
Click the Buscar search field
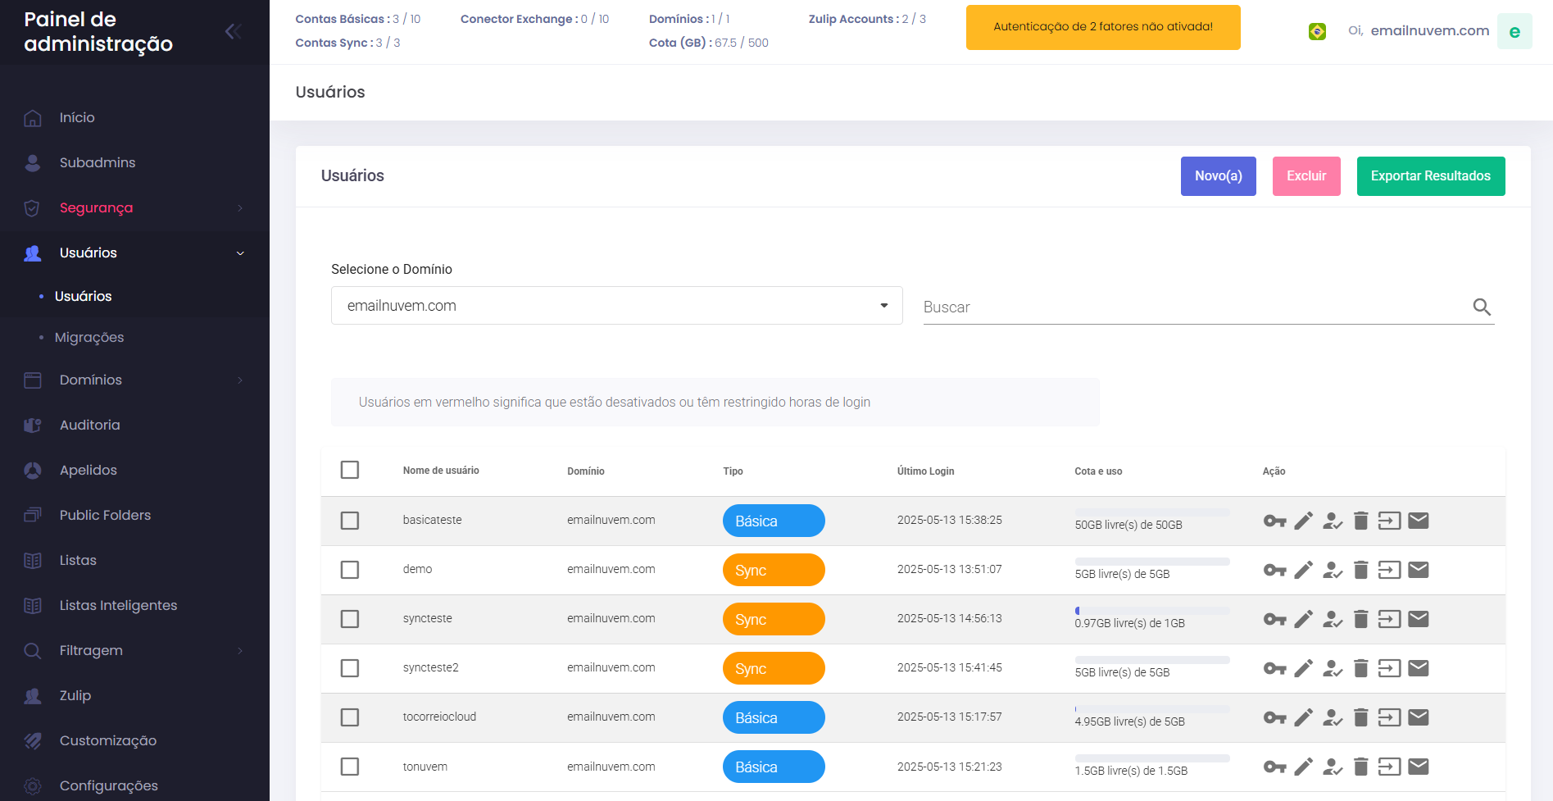click(1188, 307)
